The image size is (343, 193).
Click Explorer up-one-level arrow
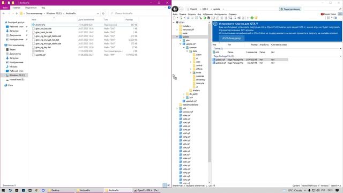click(x=17, y=13)
